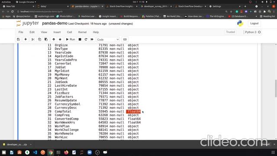
Task: Paste cells below icon
Action: click(x=46, y=39)
